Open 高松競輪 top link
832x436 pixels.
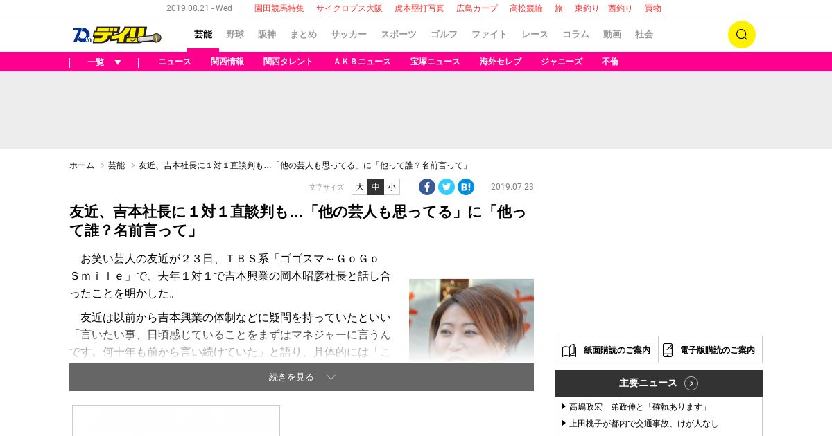[526, 8]
